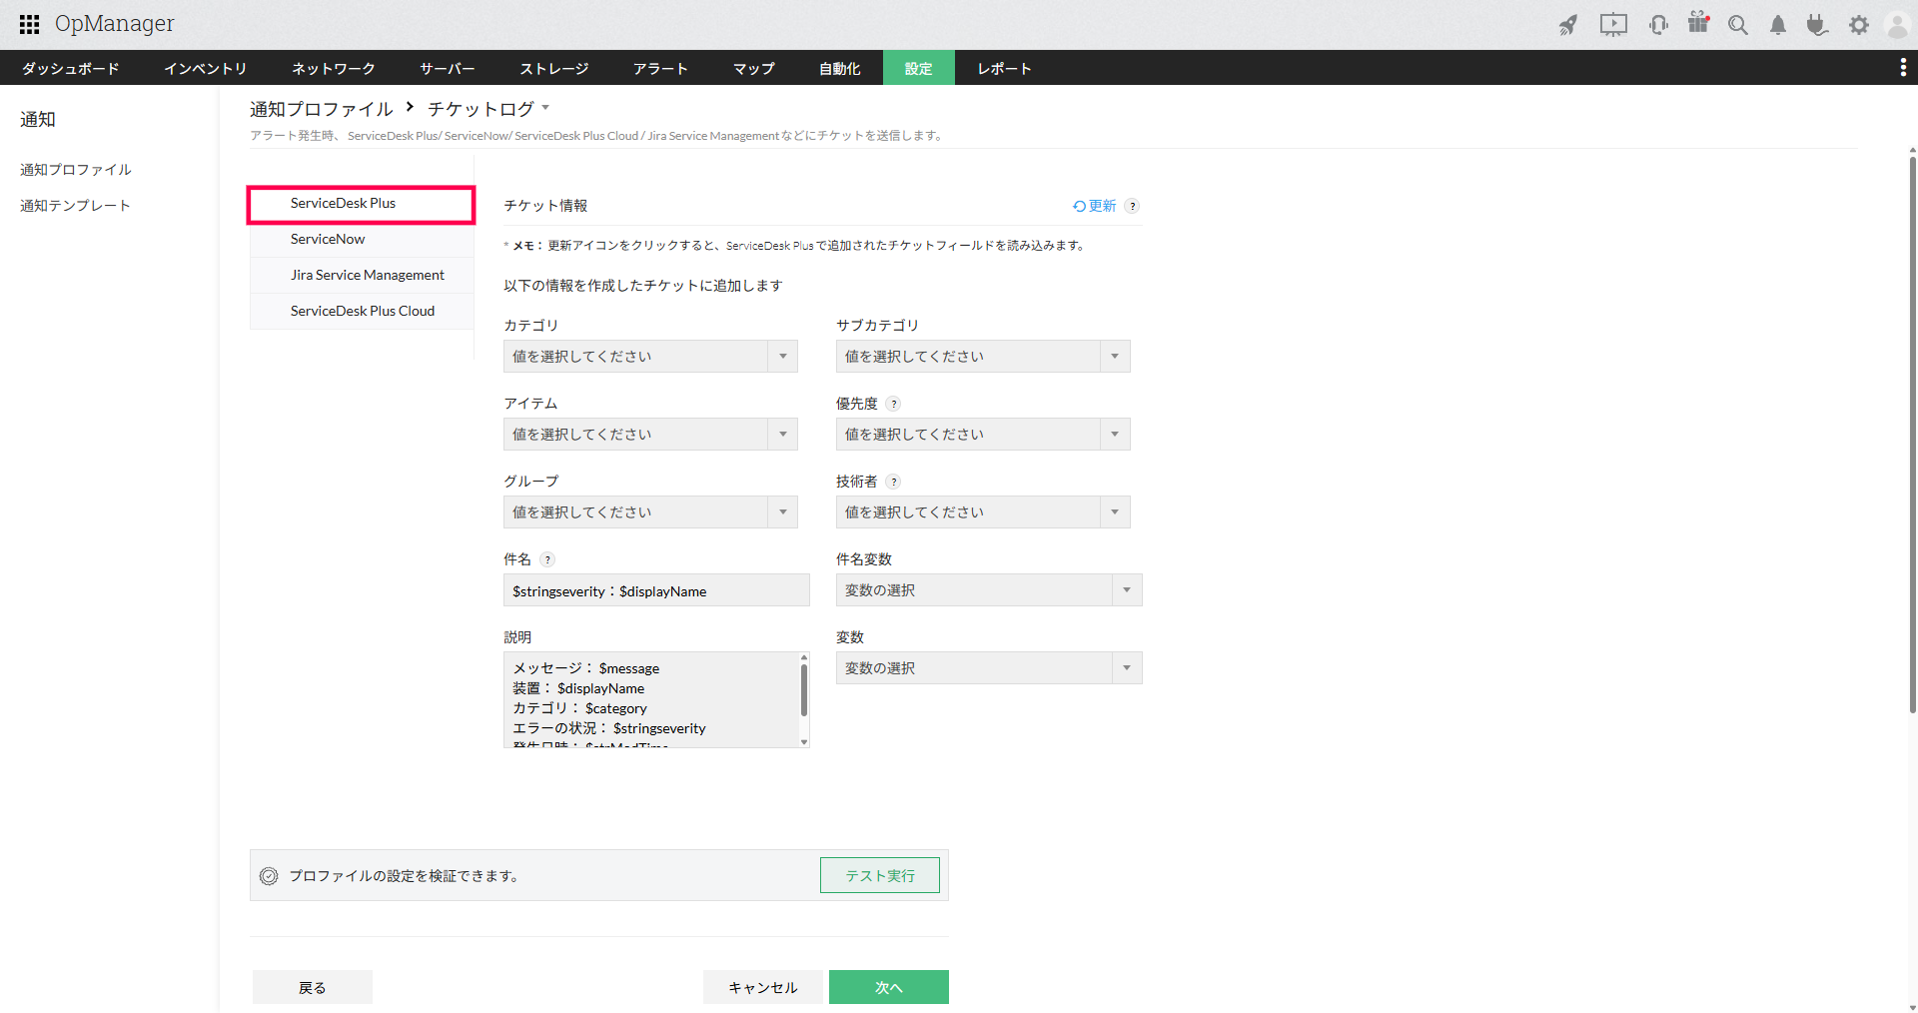Click the 次へ button
The height and width of the screenshot is (1013, 1918).
[889, 987]
